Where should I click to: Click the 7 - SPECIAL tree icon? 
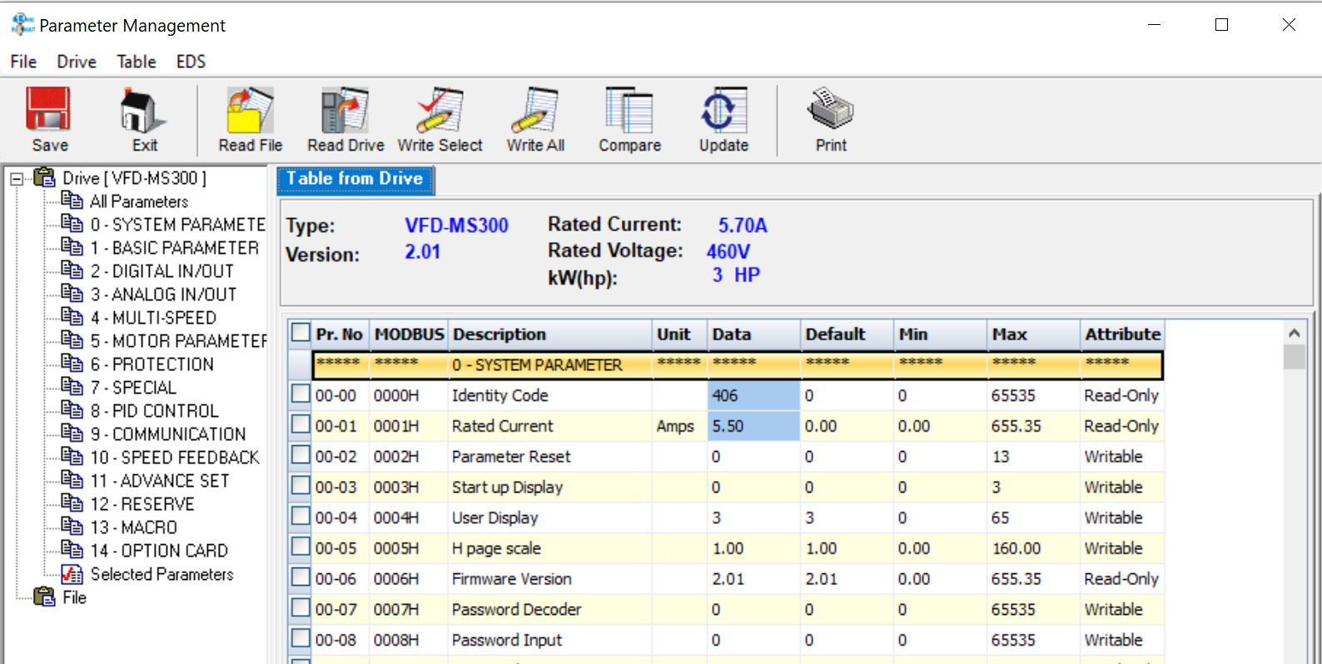(72, 387)
